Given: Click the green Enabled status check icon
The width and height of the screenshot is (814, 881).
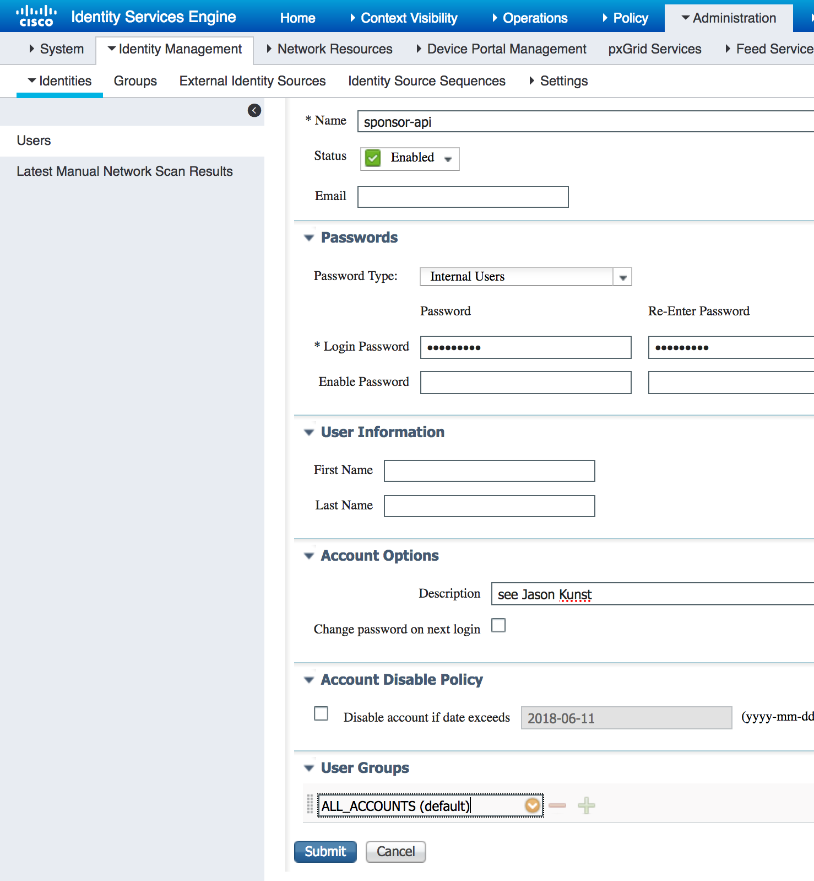Looking at the screenshot, I should pos(373,158).
